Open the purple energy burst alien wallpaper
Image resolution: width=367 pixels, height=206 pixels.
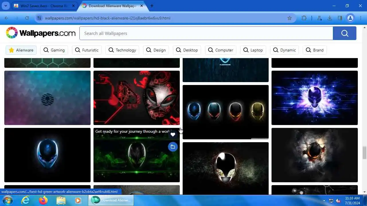click(x=315, y=98)
